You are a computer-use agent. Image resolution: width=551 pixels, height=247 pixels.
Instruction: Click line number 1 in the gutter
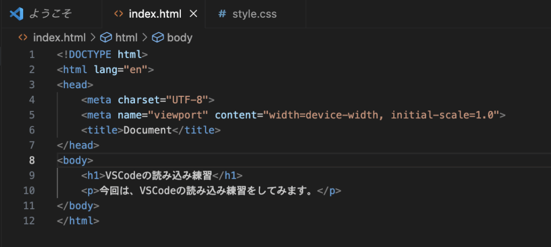point(32,54)
